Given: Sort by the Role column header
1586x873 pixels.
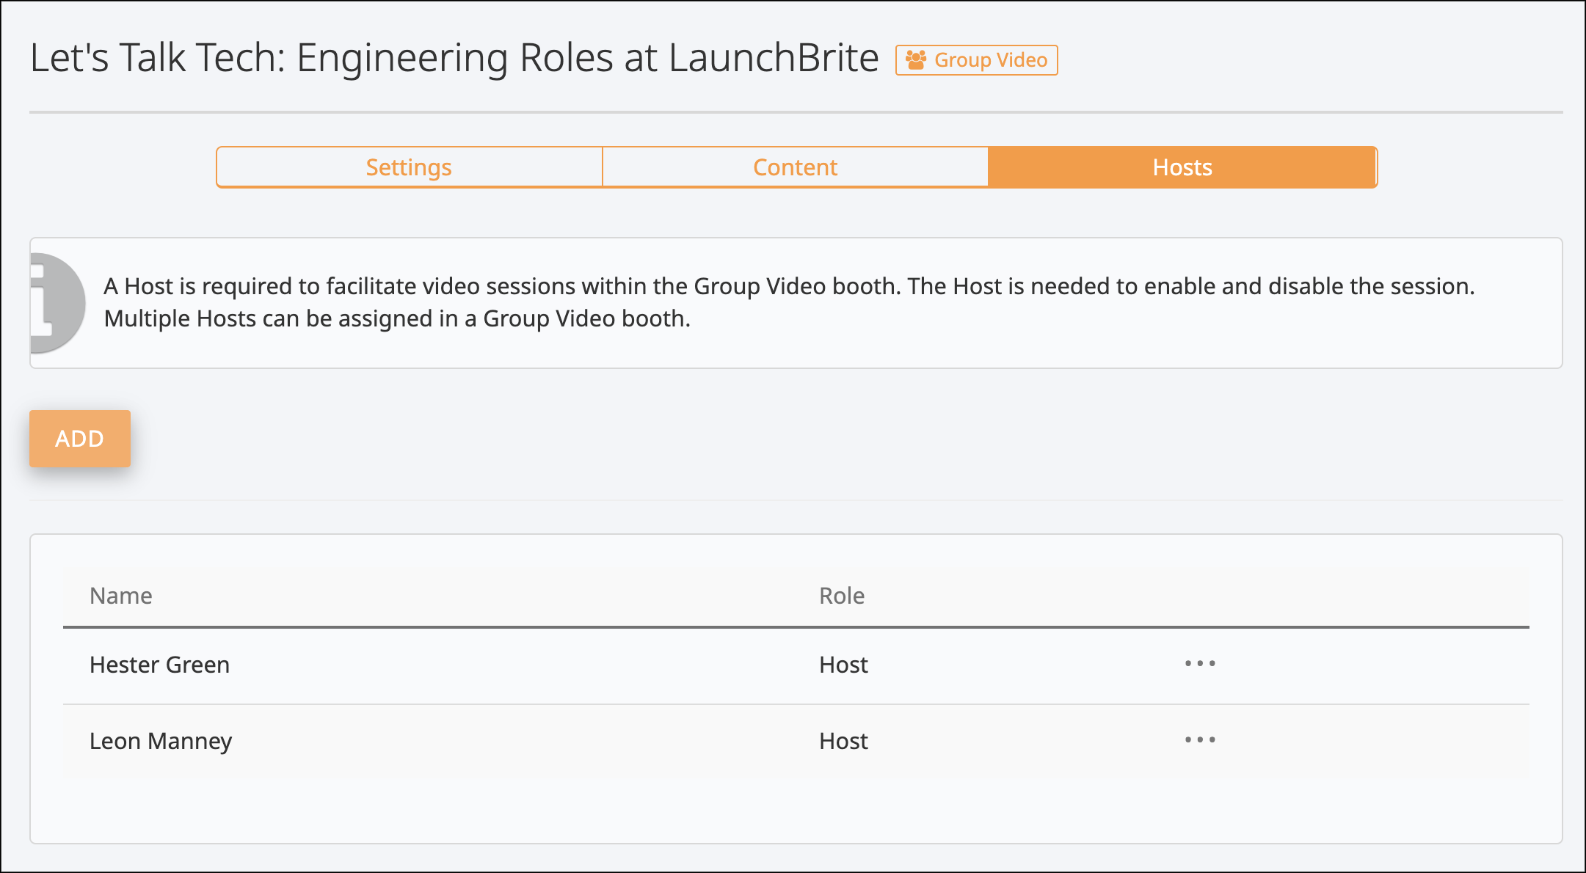Looking at the screenshot, I should click(x=842, y=596).
